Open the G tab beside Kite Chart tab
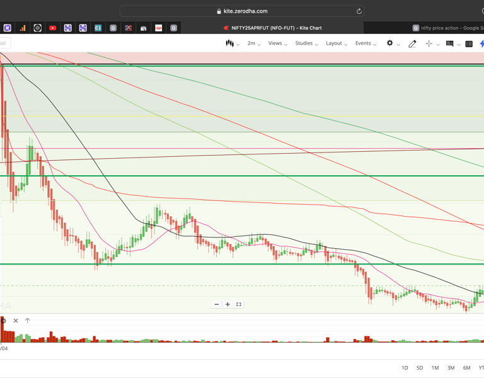Image resolution: width=484 pixels, height=378 pixels. [173, 28]
